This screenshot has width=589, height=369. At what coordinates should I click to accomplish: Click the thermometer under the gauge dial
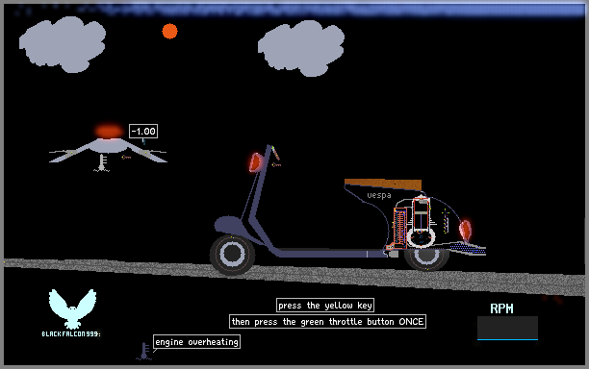pos(102,163)
